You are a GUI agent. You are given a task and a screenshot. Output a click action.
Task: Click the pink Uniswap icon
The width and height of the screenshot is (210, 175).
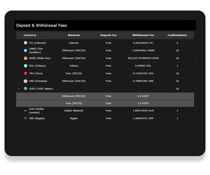pos(26,81)
